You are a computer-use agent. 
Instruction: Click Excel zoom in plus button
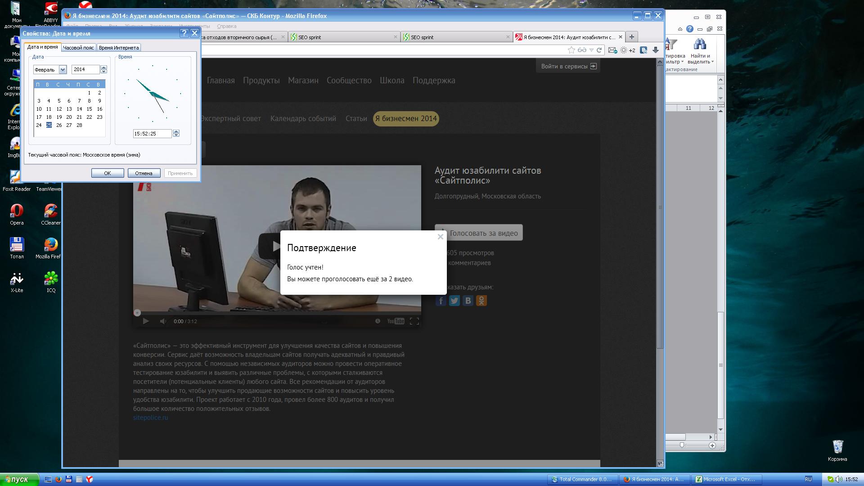click(x=712, y=445)
